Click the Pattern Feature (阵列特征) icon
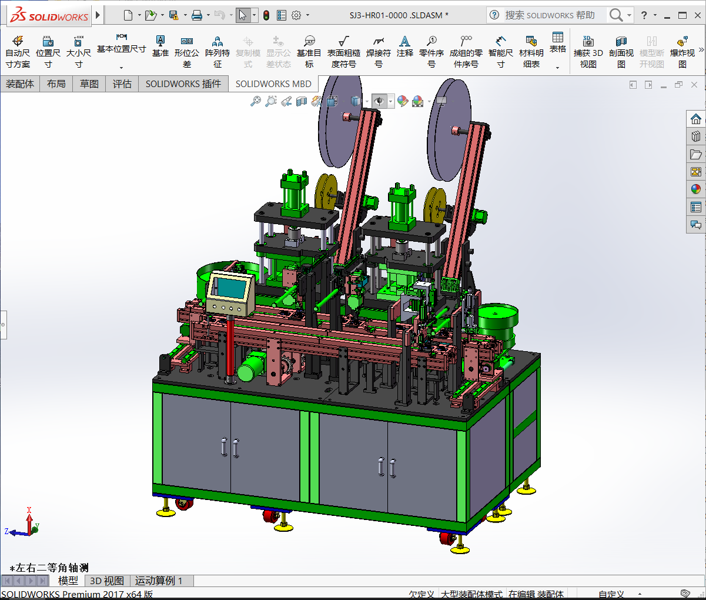 click(x=218, y=52)
